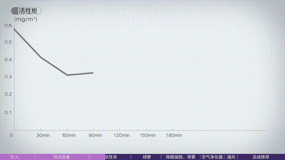Click the 30min x-axis label
285x160 pixels.
[x=43, y=135]
